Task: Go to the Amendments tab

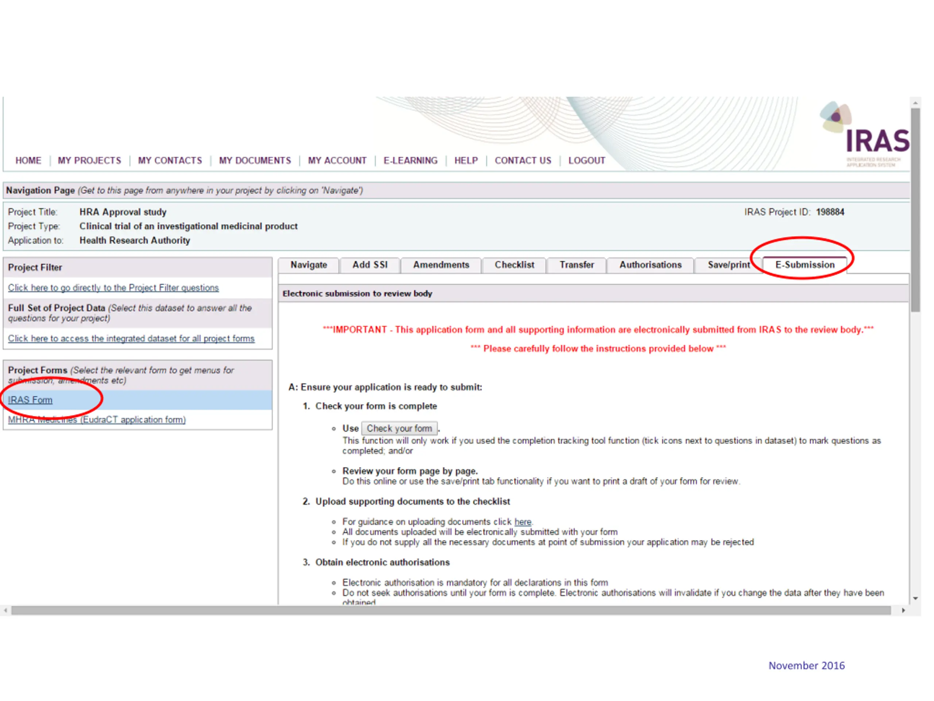Action: (441, 265)
